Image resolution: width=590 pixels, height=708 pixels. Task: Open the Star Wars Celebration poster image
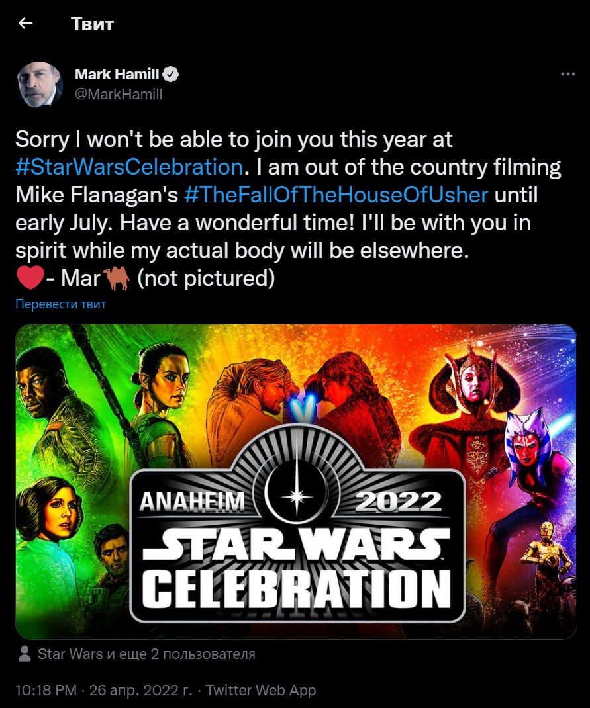(x=296, y=481)
